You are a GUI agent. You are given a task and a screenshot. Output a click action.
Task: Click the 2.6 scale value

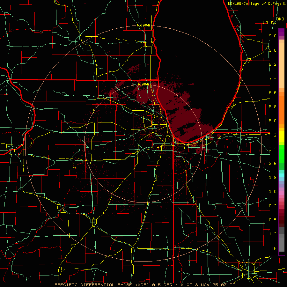coord(273,163)
